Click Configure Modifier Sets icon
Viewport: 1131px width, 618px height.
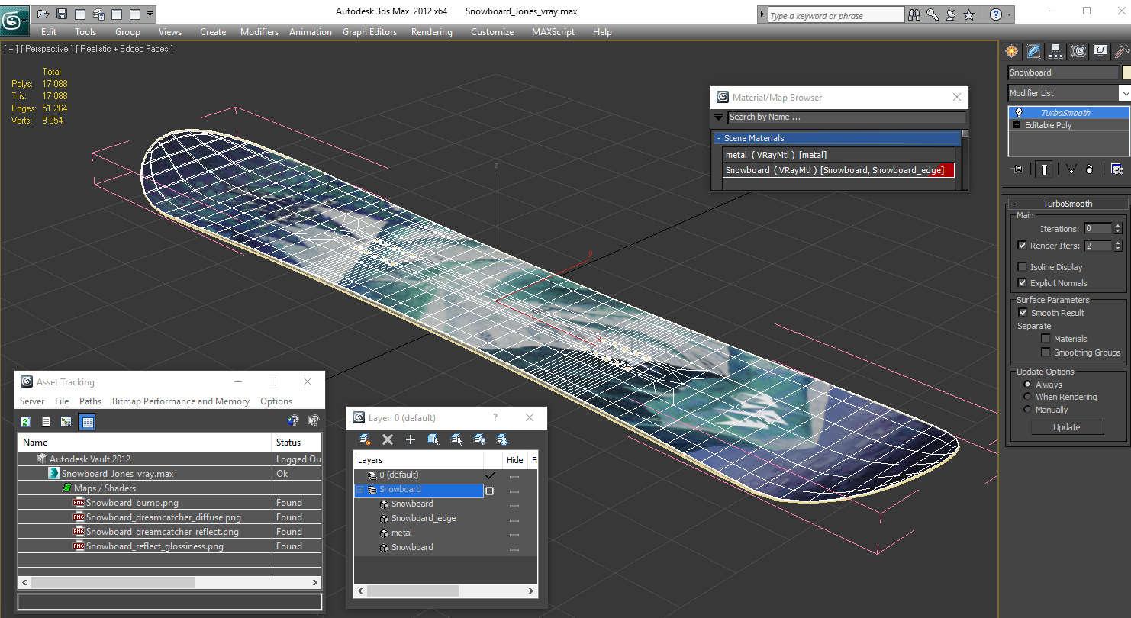pos(1116,169)
